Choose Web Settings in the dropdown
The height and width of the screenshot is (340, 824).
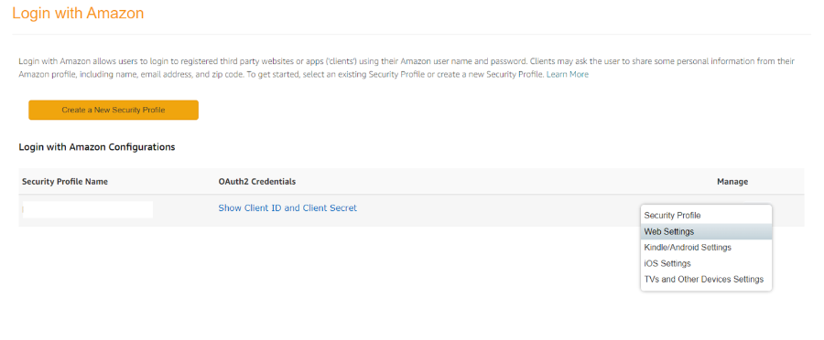[706, 231]
